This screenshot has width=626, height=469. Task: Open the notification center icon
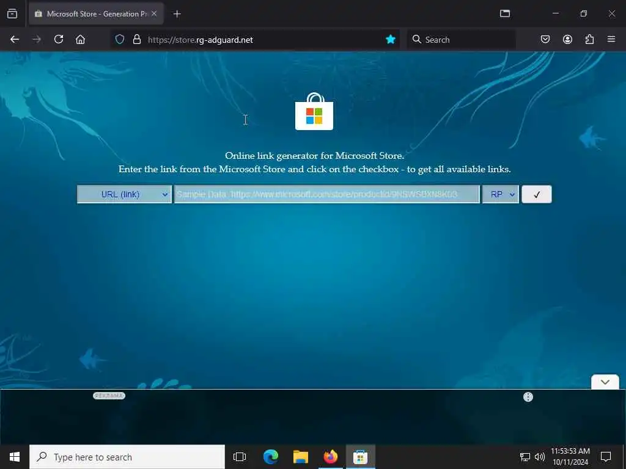click(606, 457)
